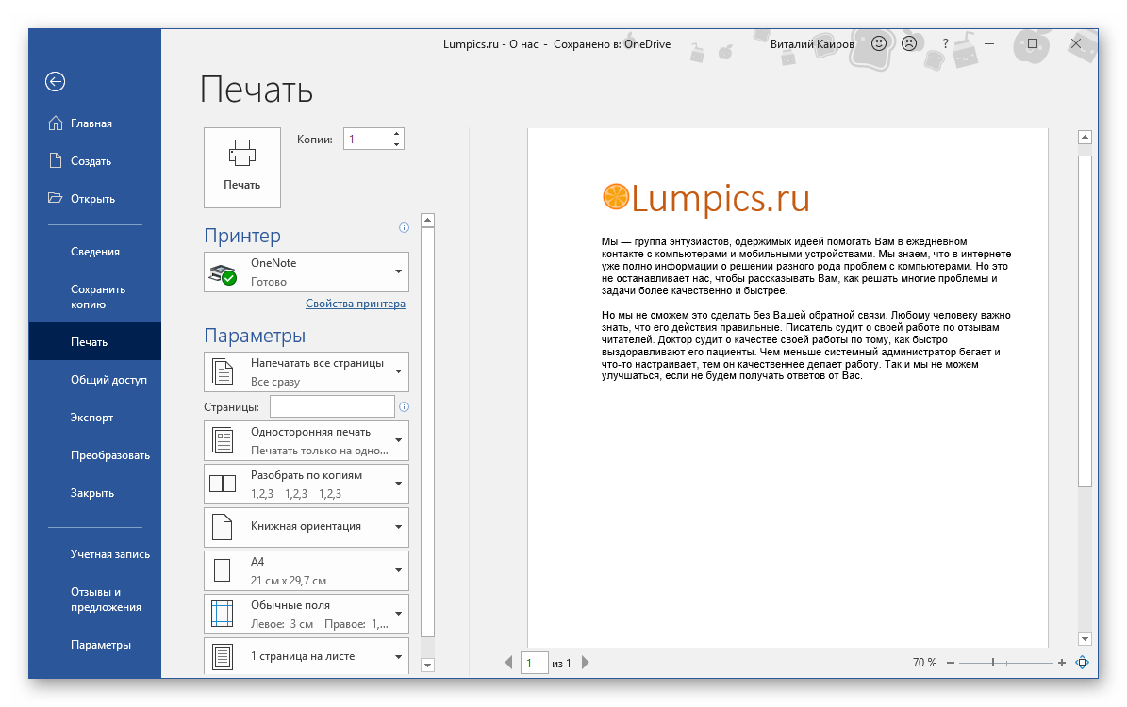The height and width of the screenshot is (707, 1127).
Task: Open the OneNote printer dropdown
Action: pos(307,271)
